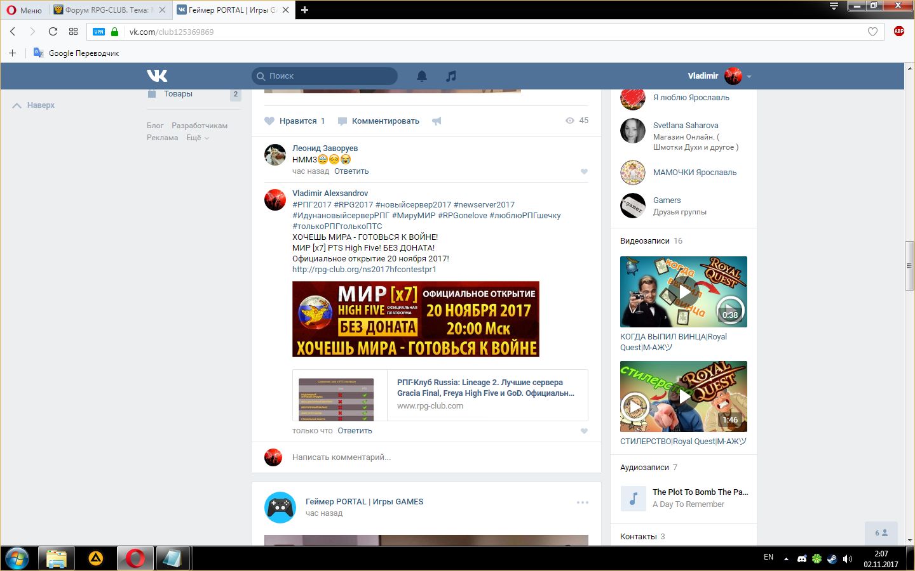Open the Геймер PORTAL post author link
Screen dimensions: 915x571
pyautogui.click(x=364, y=502)
